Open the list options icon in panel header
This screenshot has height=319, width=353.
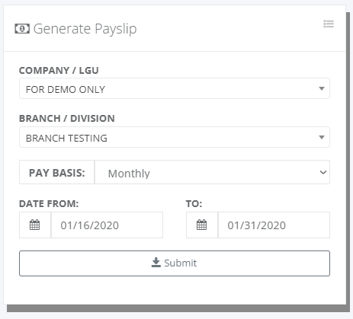(x=329, y=24)
